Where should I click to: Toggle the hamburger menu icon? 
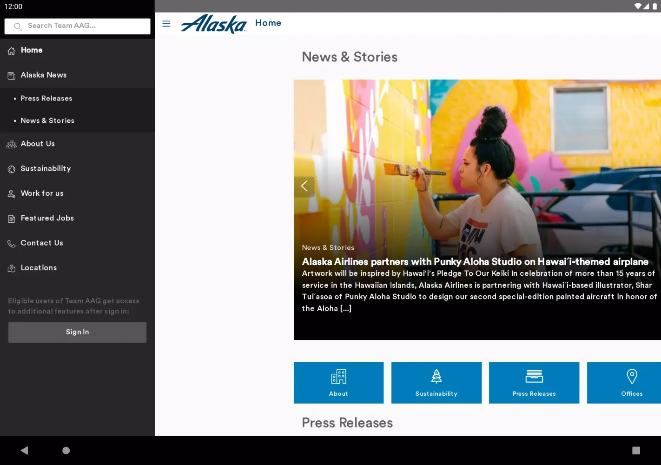166,24
